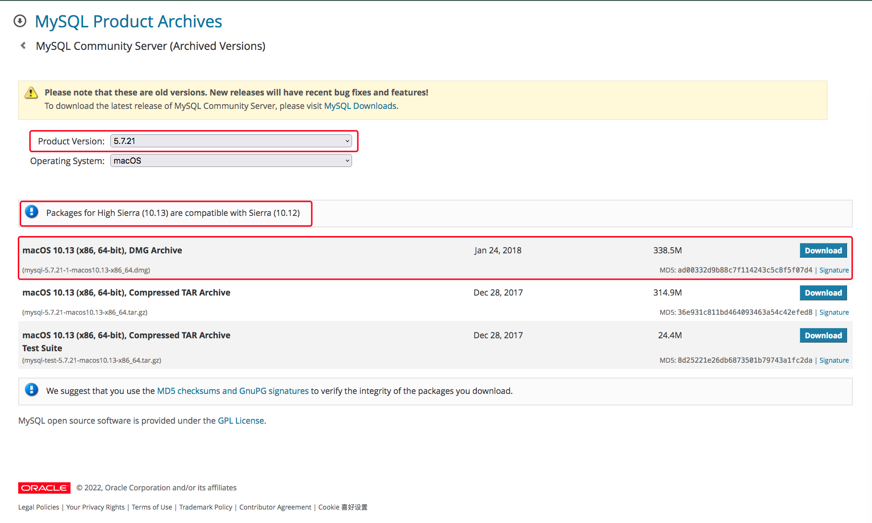Click the download circle icon beside the page title
Image resolution: width=872 pixels, height=523 pixels.
(x=20, y=21)
